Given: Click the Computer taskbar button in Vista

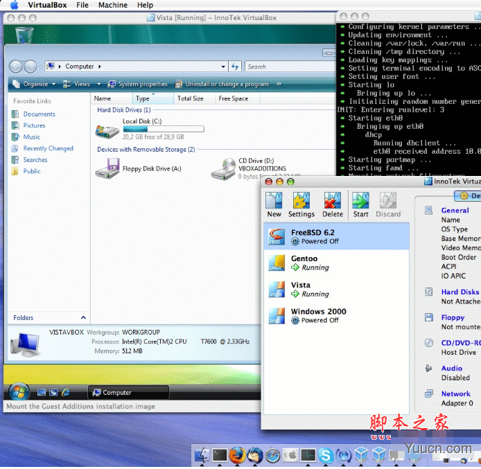Looking at the screenshot, I should click(128, 392).
